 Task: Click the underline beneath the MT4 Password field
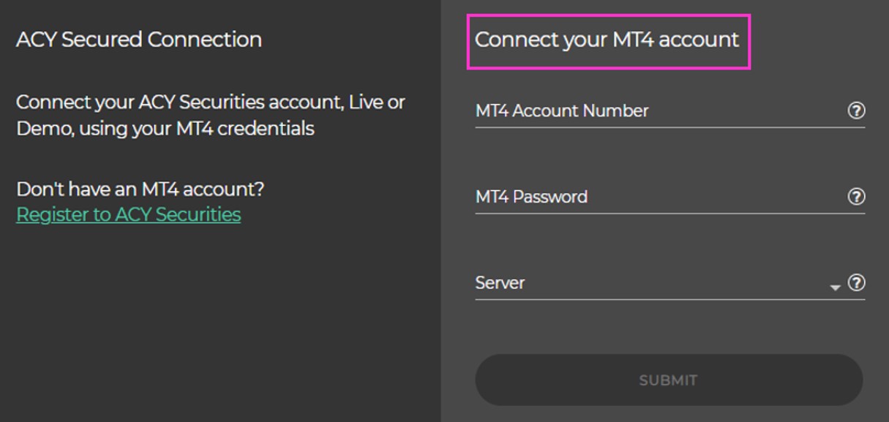click(x=669, y=214)
